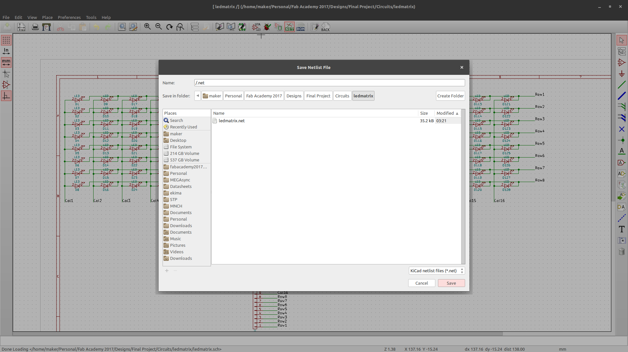Open the Preferences menu

[x=69, y=17]
